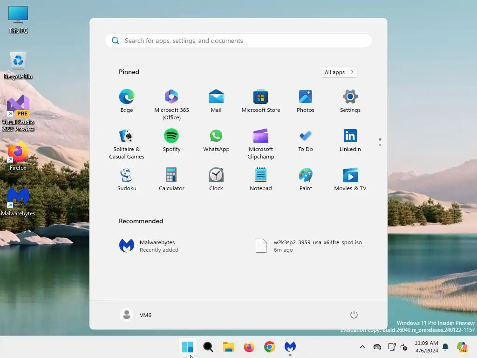Launch Spotify from Start menu

[171, 140]
